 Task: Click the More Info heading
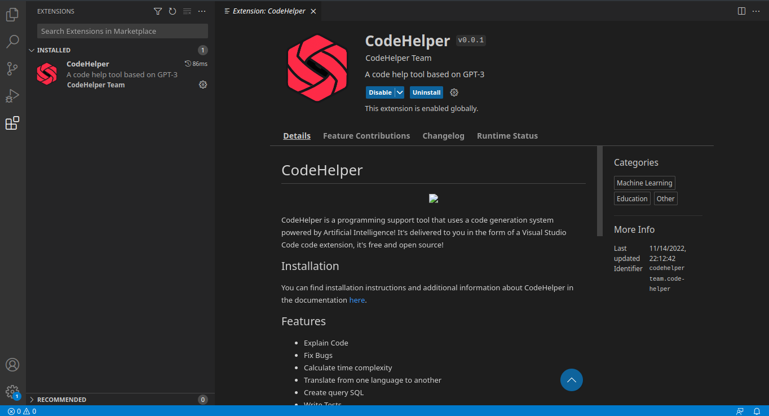point(634,229)
